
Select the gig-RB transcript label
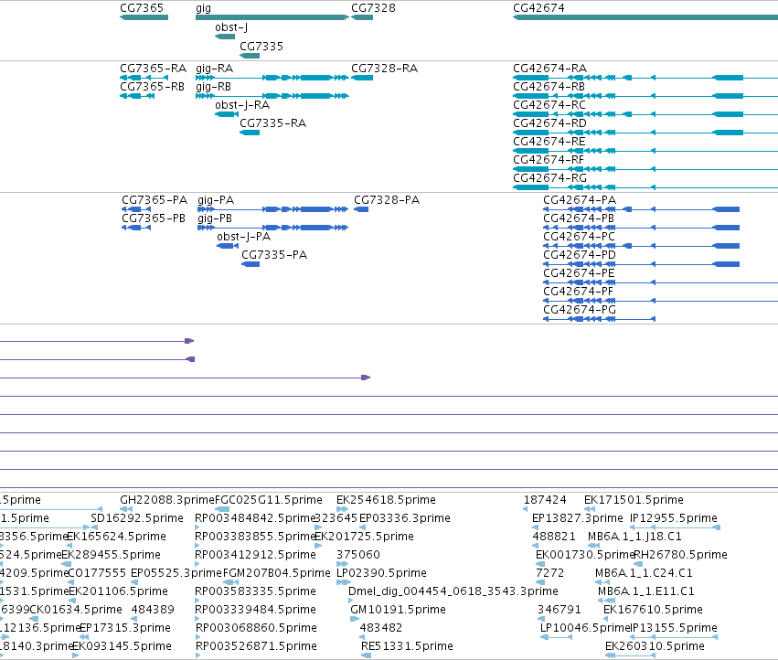[213, 87]
